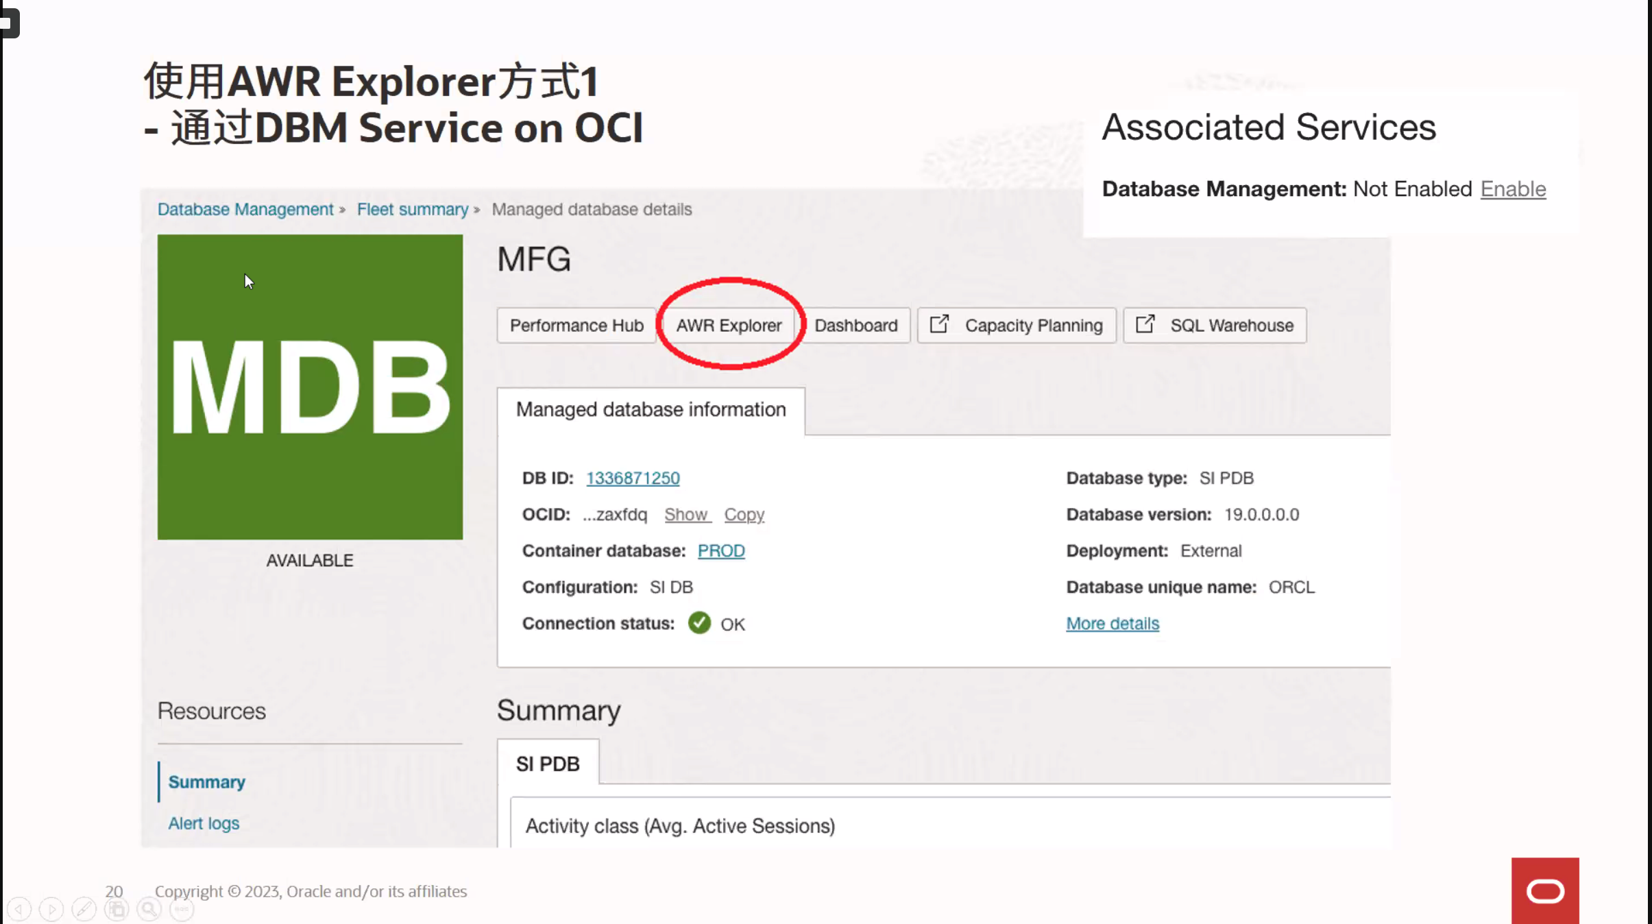
Task: Click the green MDB database tile
Action: 310,387
